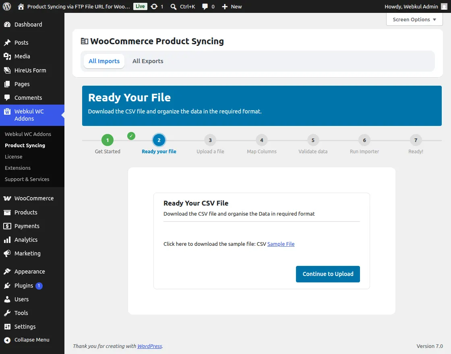
Task: Click the plus New content icon
Action: click(x=225, y=6)
